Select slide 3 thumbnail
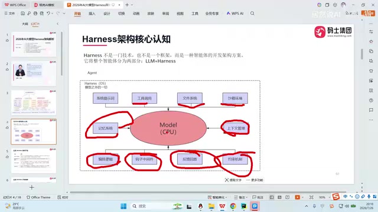This screenshot has height=212, width=378. (34, 102)
